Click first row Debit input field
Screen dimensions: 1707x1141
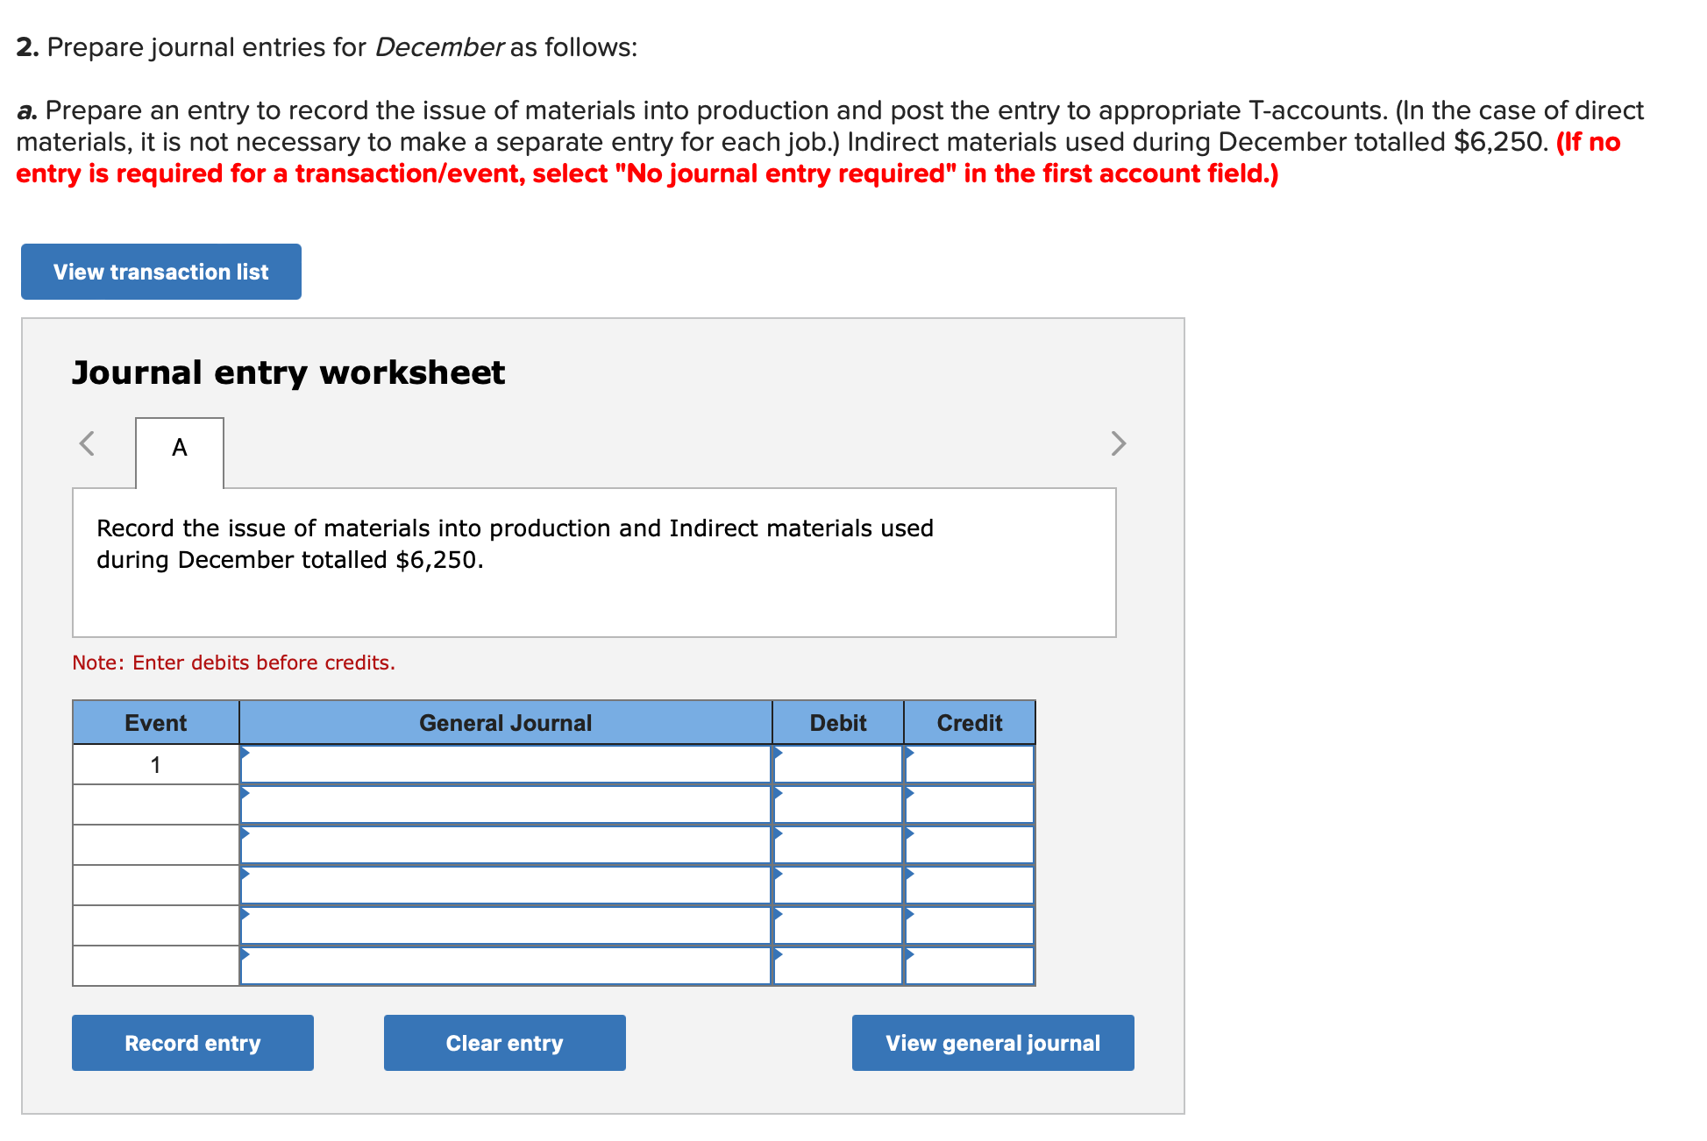[838, 764]
